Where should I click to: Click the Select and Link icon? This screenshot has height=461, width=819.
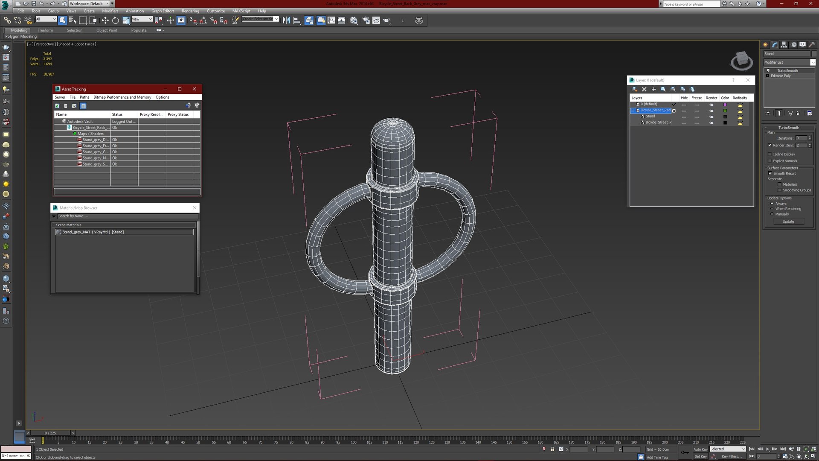pos(7,20)
